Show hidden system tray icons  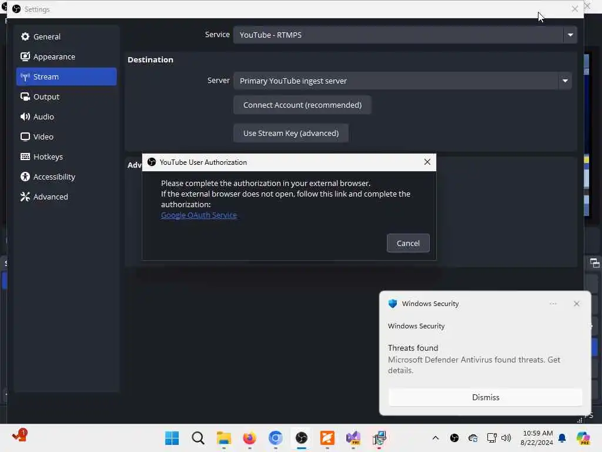[436, 438]
